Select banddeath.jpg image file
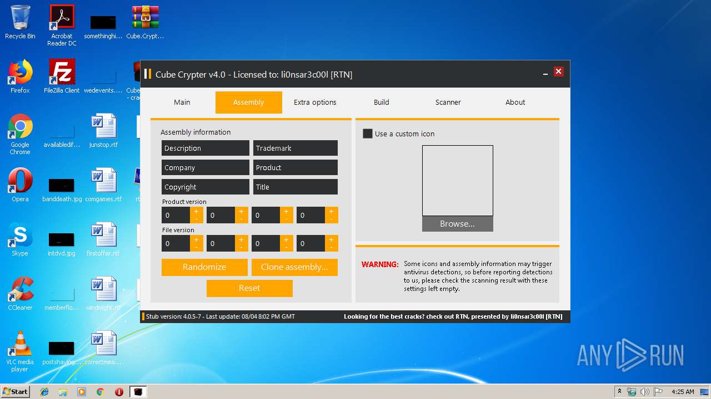The height and width of the screenshot is (399, 711). (62, 190)
